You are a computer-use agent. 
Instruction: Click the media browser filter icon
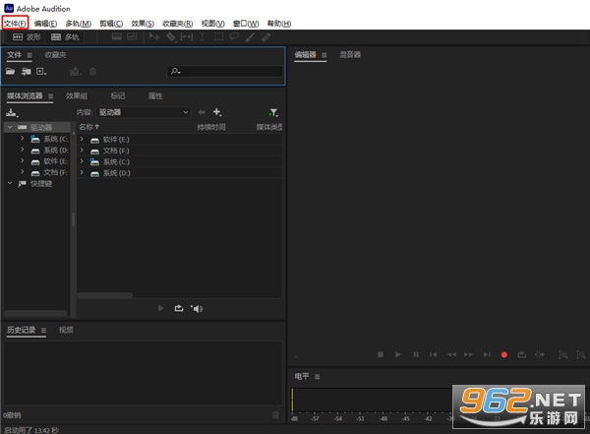point(273,112)
